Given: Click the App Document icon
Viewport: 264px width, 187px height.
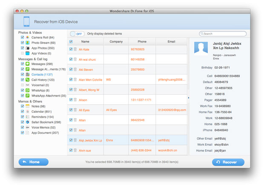Looking at the screenshot, I should [x=27, y=133].
